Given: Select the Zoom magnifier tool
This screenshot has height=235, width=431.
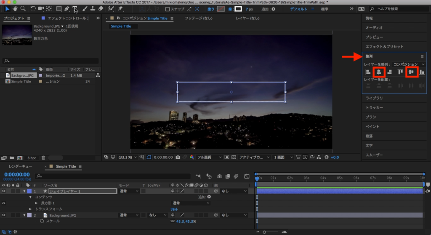Looking at the screenshot, I should click(x=23, y=8).
